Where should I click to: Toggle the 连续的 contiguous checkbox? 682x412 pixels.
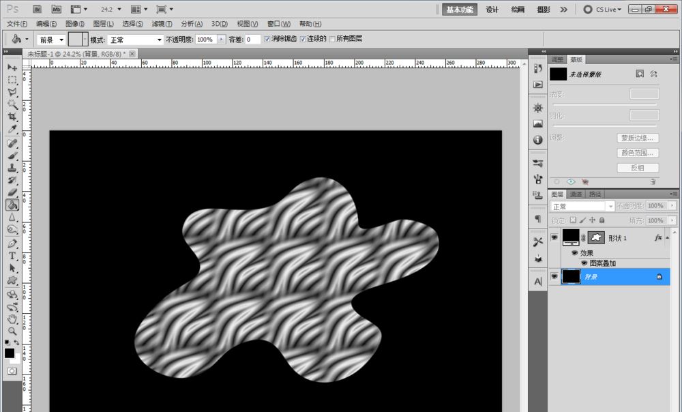click(303, 39)
